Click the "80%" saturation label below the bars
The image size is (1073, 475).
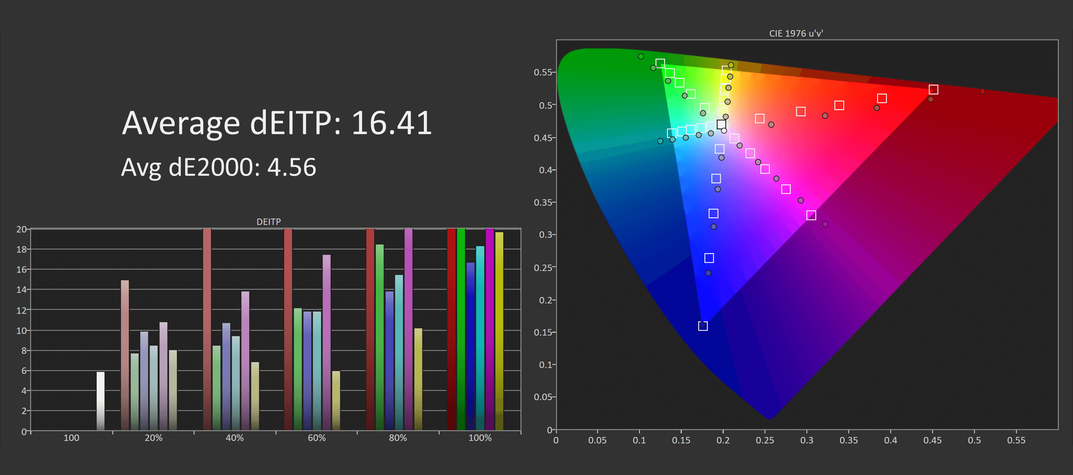pos(398,438)
